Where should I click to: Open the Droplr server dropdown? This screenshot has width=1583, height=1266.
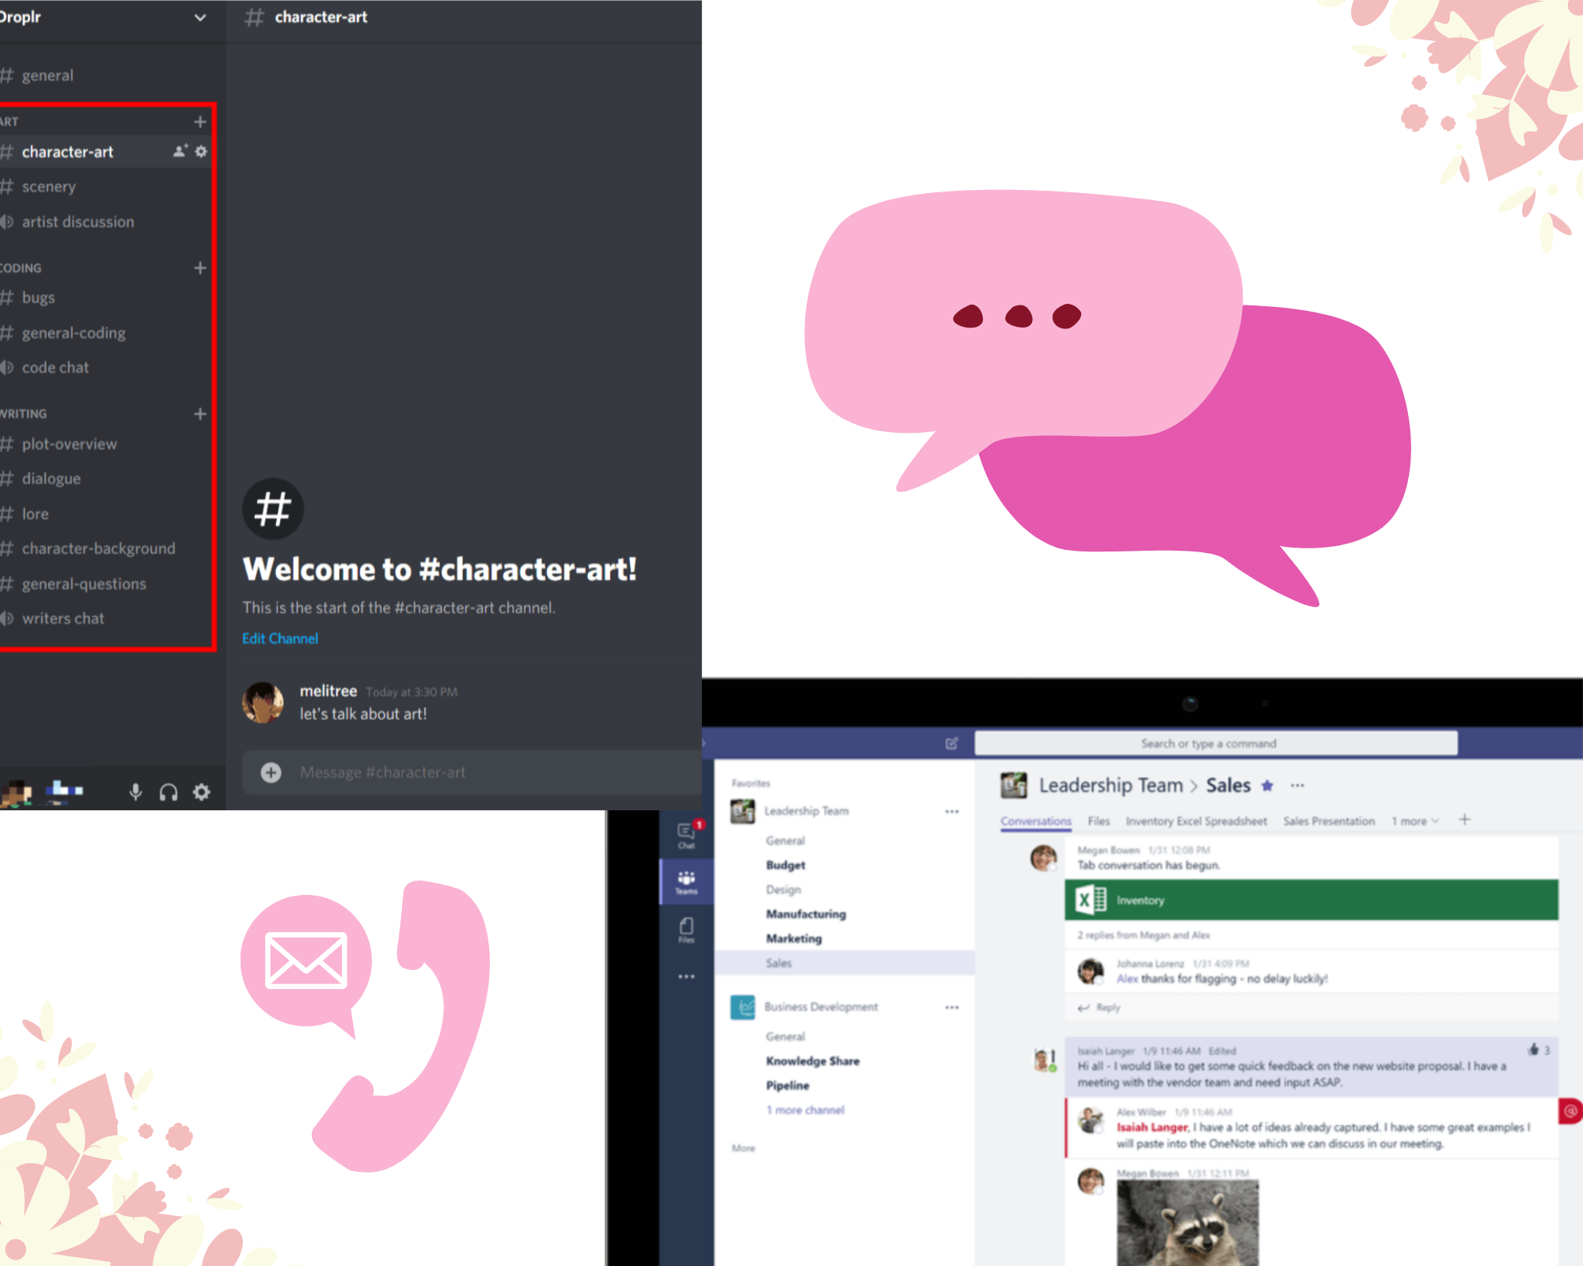click(x=200, y=17)
